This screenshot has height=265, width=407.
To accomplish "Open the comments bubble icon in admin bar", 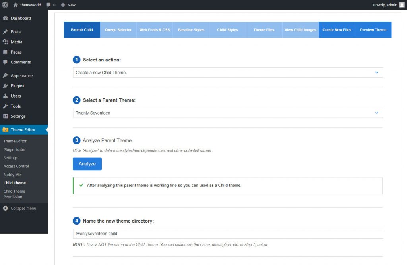I will tap(48, 5).
